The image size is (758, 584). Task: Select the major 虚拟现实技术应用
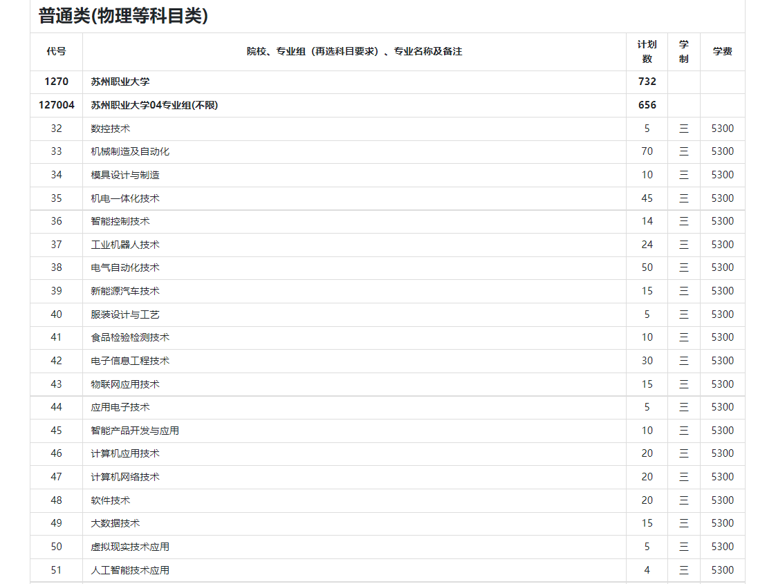click(x=130, y=547)
